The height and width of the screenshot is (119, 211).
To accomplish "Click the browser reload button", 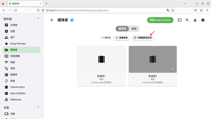I will pyautogui.click(x=15, y=10).
